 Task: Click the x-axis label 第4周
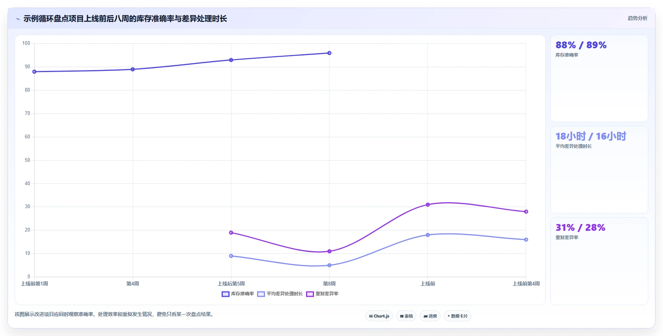[133, 284]
